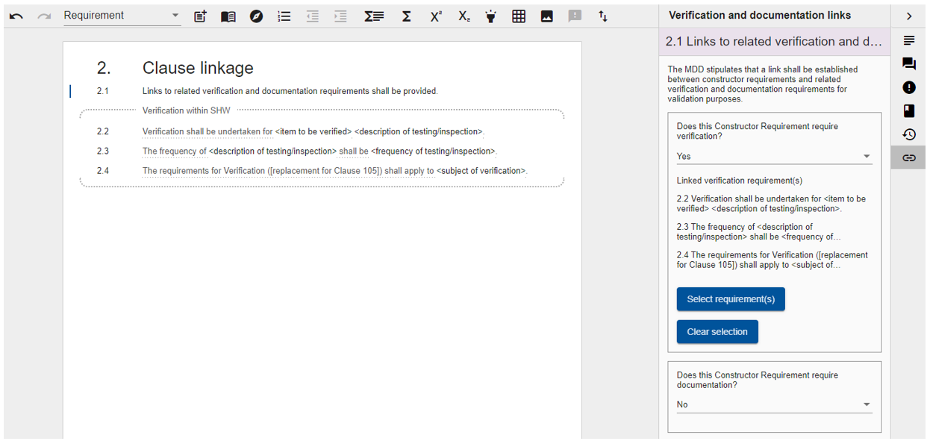This screenshot has width=930, height=444.
Task: Click the compass icon in the toolbar
Action: coord(256,16)
